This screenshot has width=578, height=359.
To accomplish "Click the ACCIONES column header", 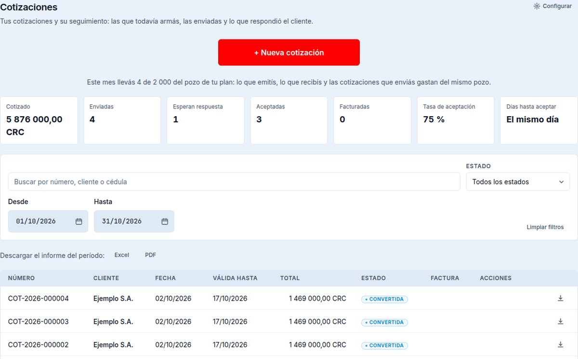I will click(496, 278).
